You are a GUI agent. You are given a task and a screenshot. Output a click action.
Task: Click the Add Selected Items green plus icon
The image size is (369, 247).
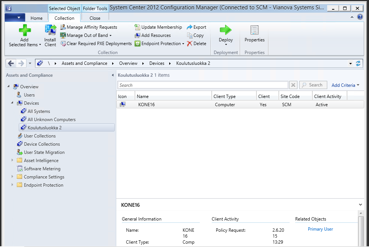point(25,30)
